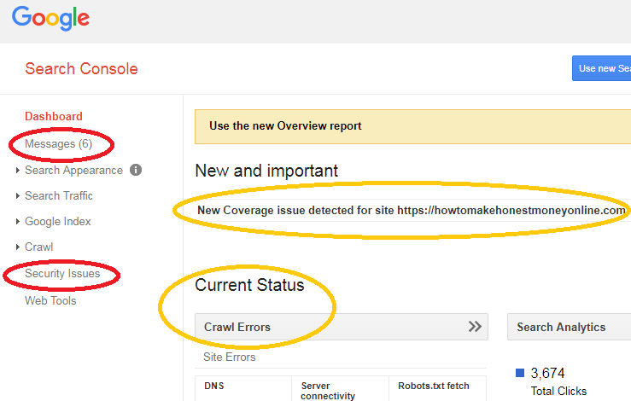Click the Site Errors label
The image size is (631, 401).
click(x=230, y=357)
